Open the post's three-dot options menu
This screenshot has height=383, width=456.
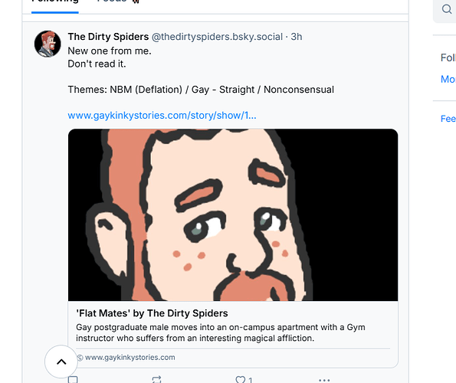tap(324, 380)
